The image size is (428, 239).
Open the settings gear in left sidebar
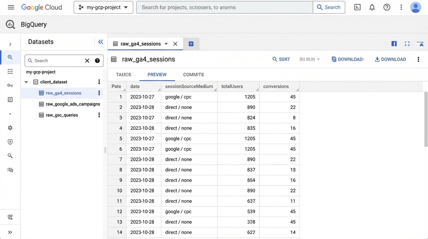(10, 128)
